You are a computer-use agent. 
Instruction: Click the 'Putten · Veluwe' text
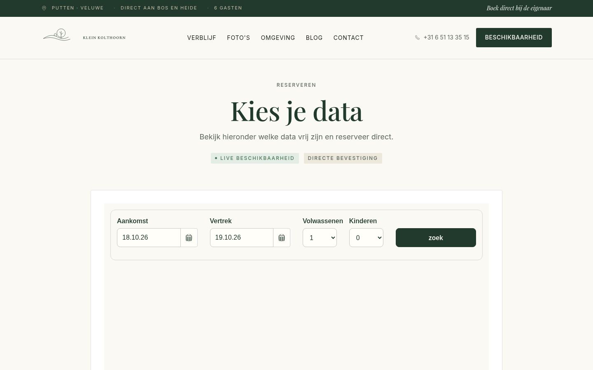pos(78,8)
